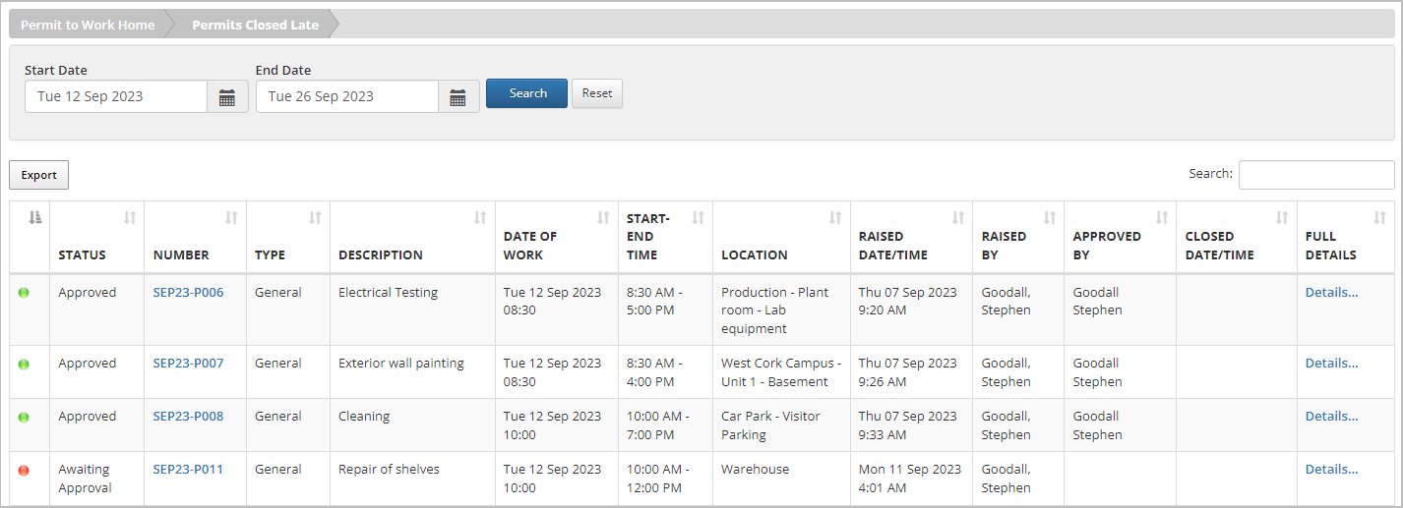This screenshot has width=1403, height=508.
Task: Sort by the APPROVED BY column arrows
Action: pos(1162,217)
